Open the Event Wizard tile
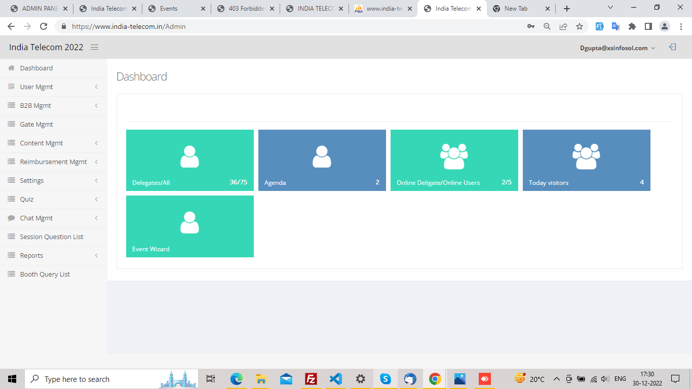The height and width of the screenshot is (389, 692). pyautogui.click(x=189, y=226)
